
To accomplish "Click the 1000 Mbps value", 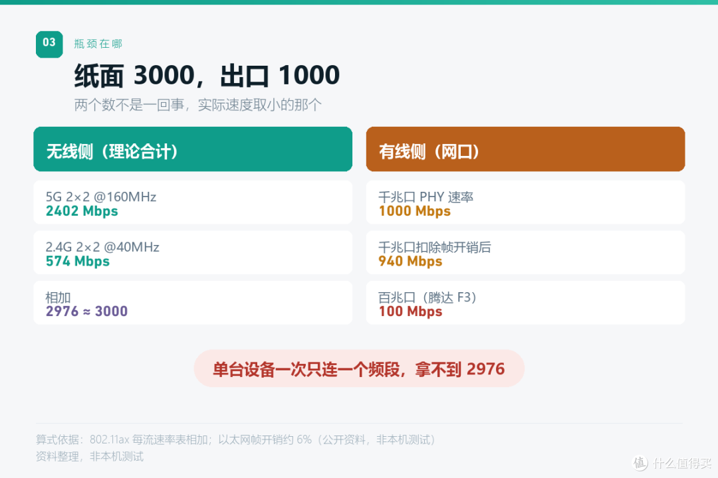I will pyautogui.click(x=415, y=211).
